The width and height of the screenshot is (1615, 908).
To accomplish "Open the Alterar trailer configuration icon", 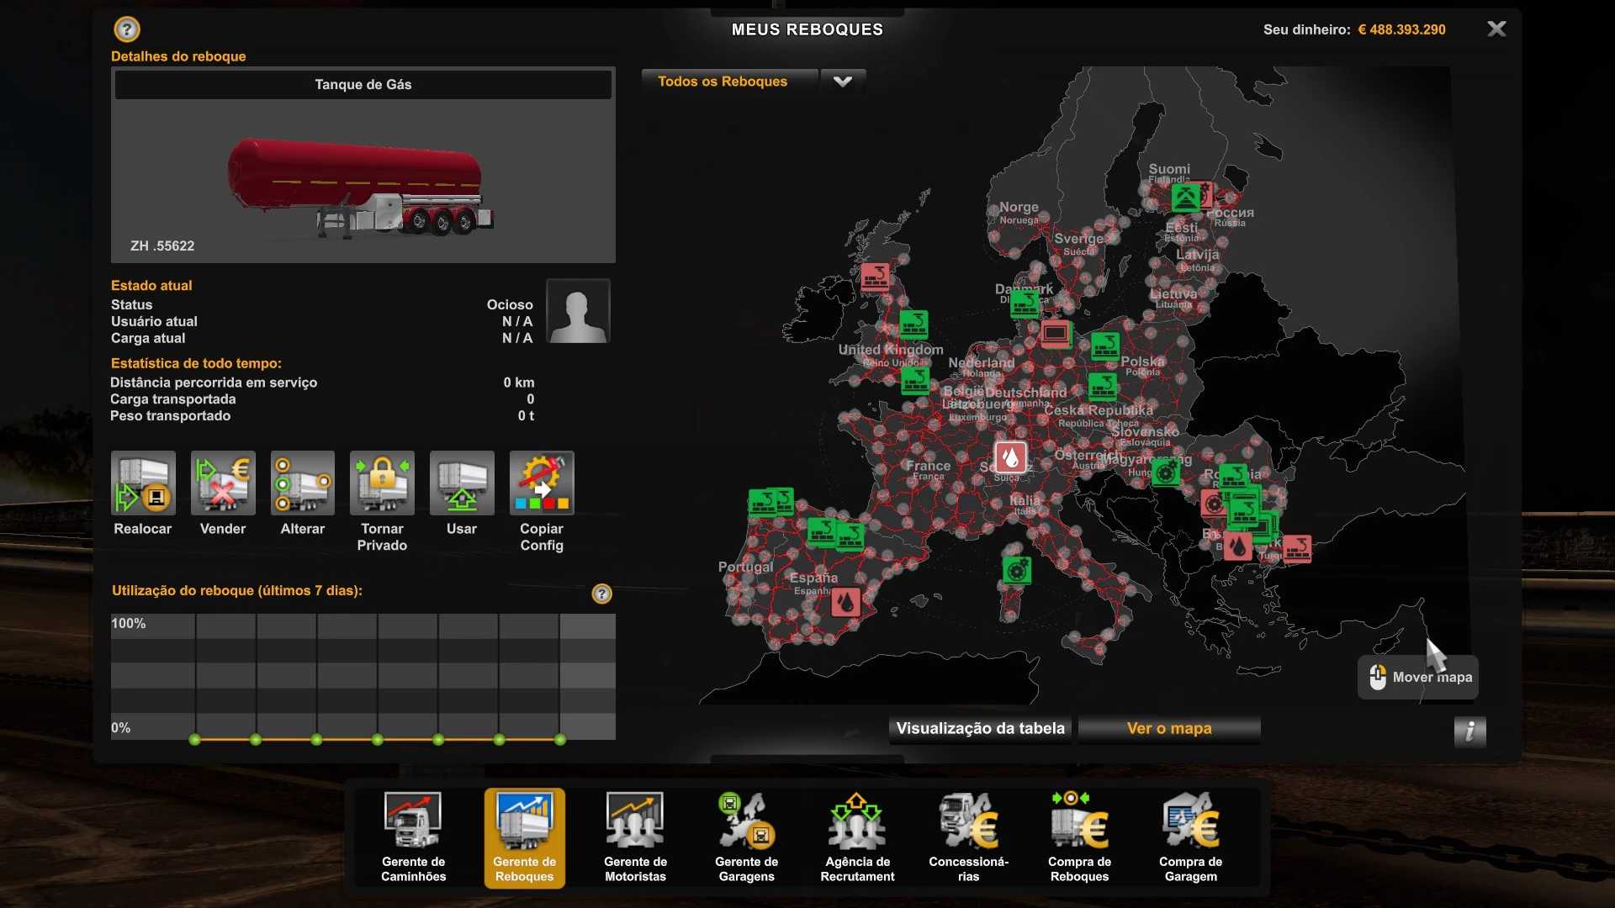I will pos(303,484).
